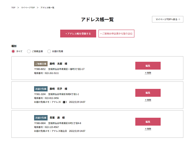Edit 藤崎 太郎 address entry
Screen dimensions: 195x148
point(148,66)
